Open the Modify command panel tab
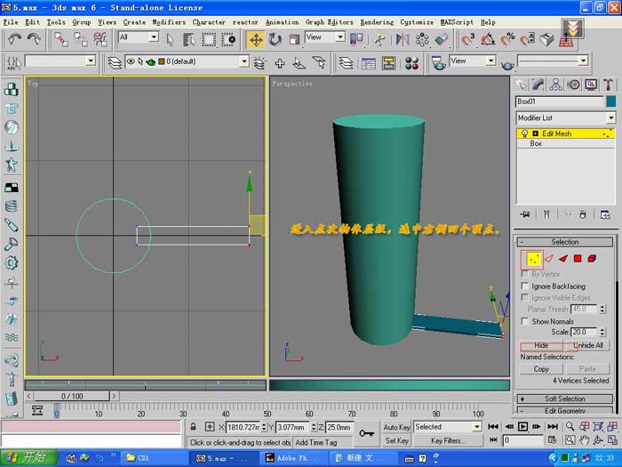622x467 pixels. coord(538,85)
